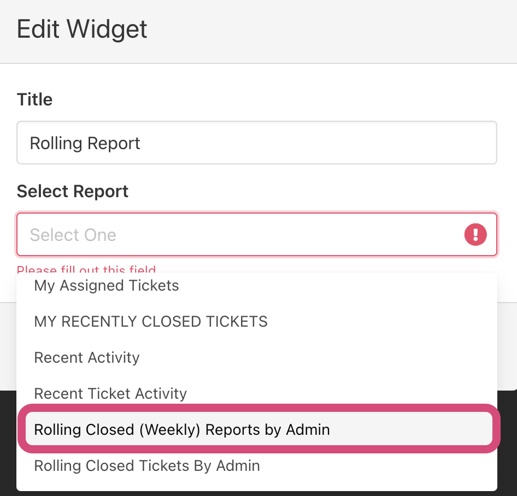Click the dark backdrop right of the option list
Screen dimensions: 517x496
508,442
